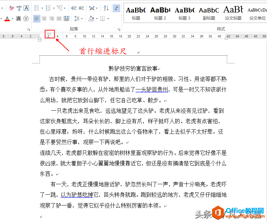Click Distributed alignment icon

66,19
